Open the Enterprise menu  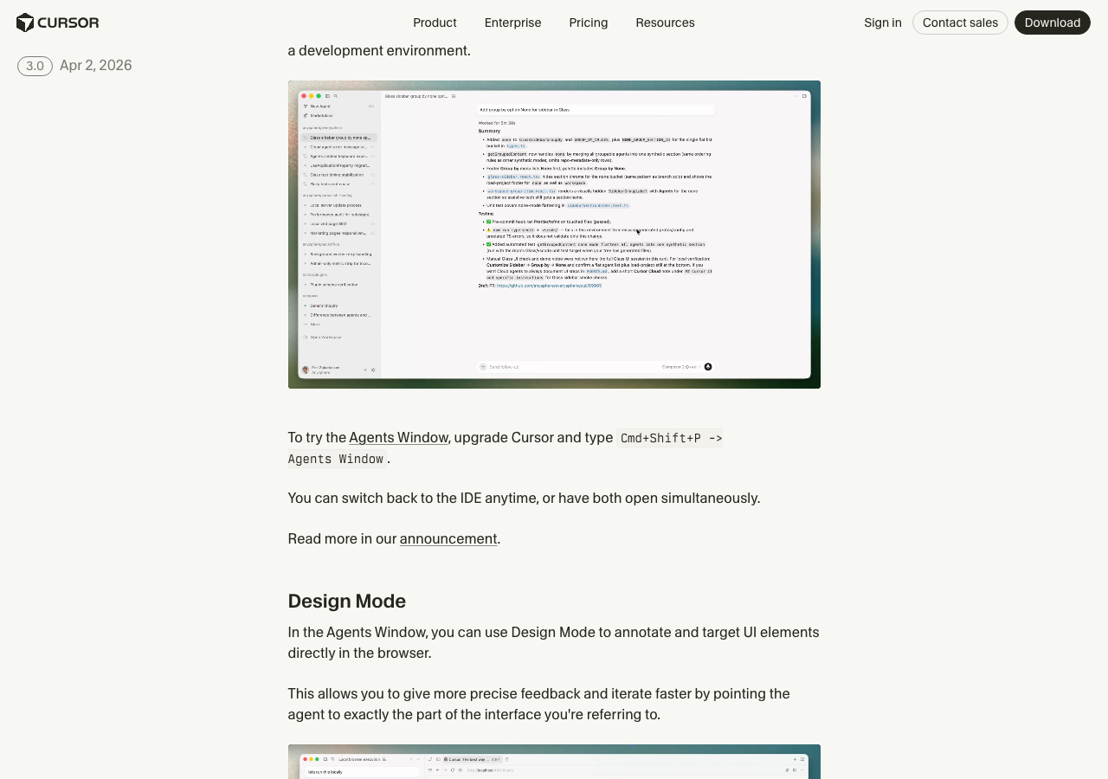(x=512, y=23)
